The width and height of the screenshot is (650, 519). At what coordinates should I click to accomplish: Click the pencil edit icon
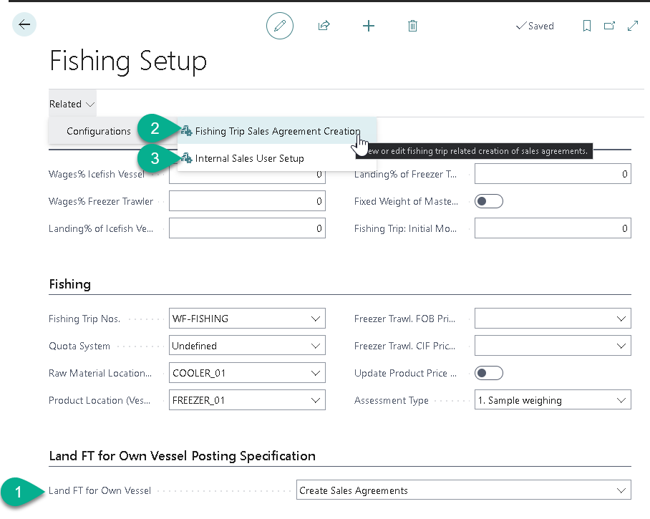[x=280, y=26]
